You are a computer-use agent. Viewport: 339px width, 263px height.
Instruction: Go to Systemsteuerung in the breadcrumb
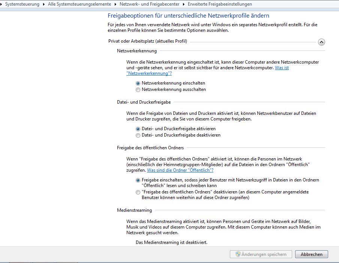pos(22,4)
